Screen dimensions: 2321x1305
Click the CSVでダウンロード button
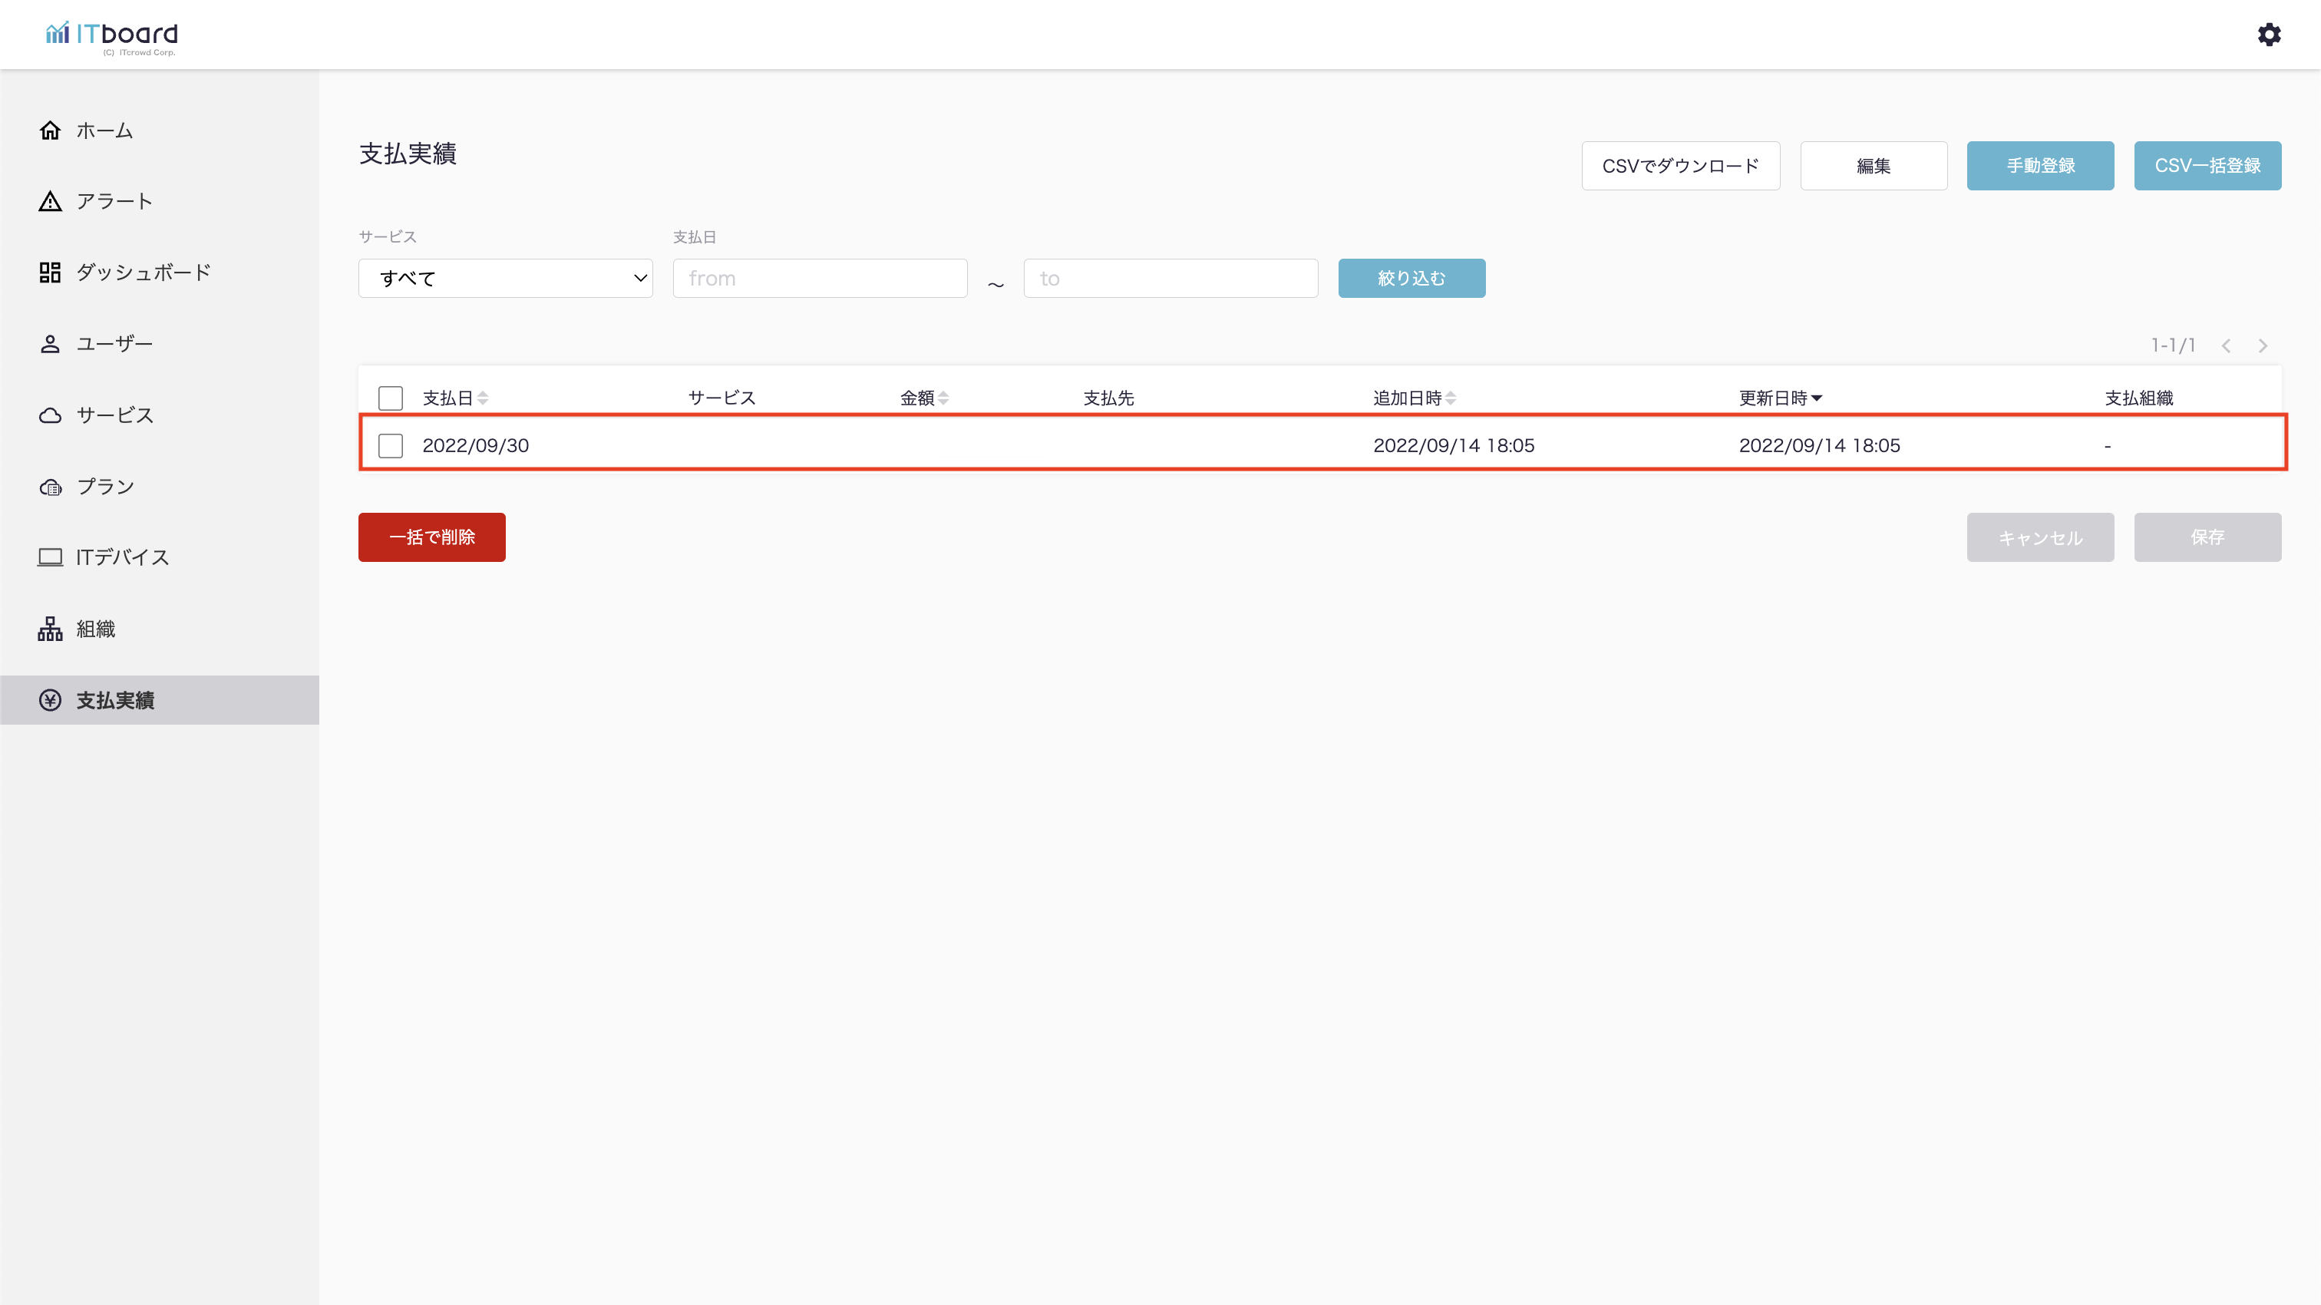1680,166
